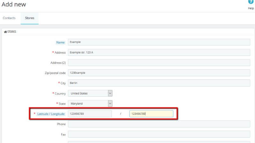Focus the empty Address (2) field
Image resolution: width=255 pixels, height=143 pixels.
coord(159,63)
